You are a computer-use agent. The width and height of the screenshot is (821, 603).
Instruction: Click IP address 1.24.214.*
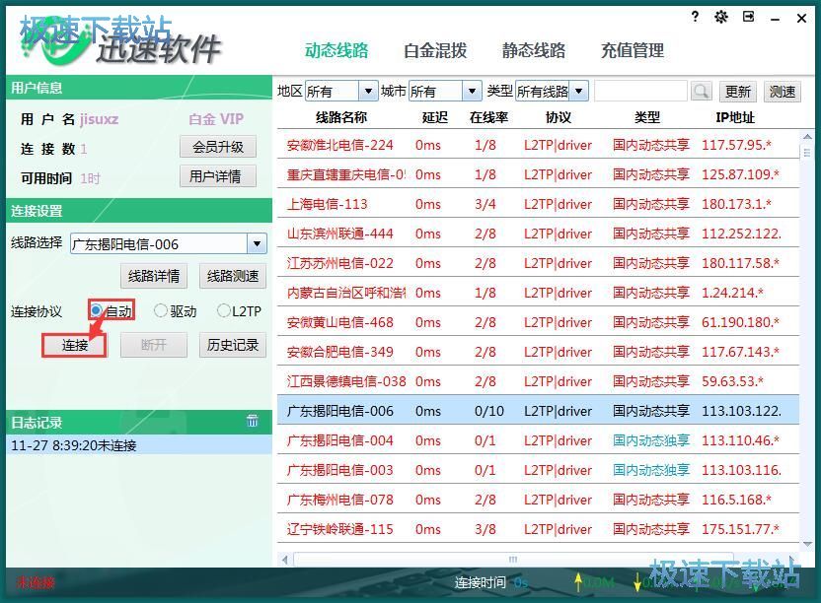732,293
